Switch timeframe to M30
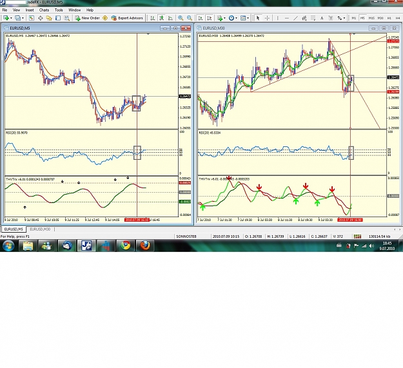 click(380, 18)
